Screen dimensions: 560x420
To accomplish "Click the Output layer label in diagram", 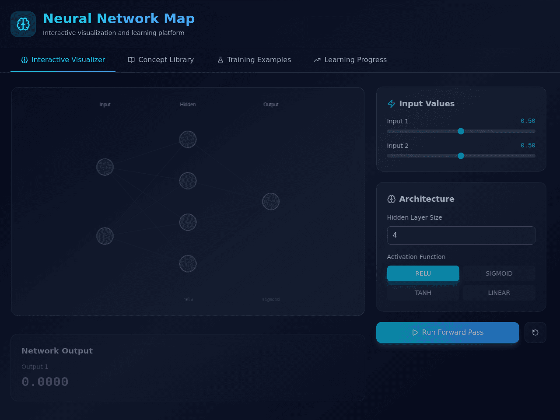I will click(x=271, y=105).
